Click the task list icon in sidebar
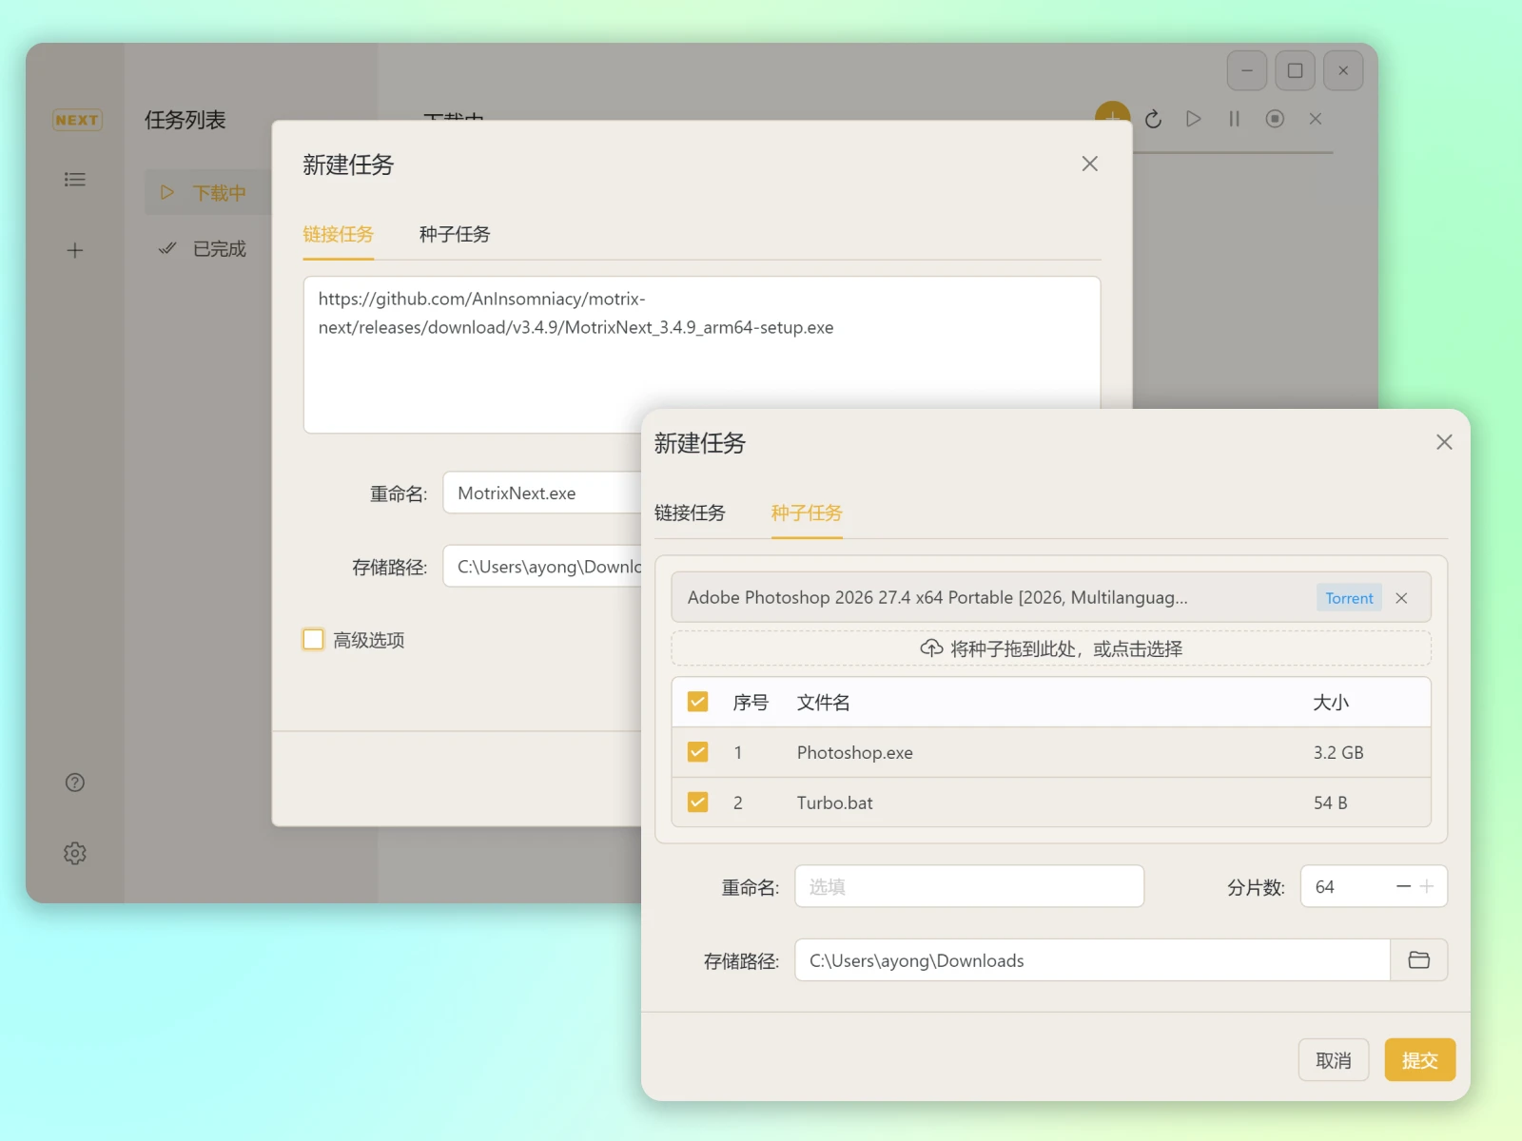This screenshot has width=1522, height=1141. pyautogui.click(x=74, y=180)
